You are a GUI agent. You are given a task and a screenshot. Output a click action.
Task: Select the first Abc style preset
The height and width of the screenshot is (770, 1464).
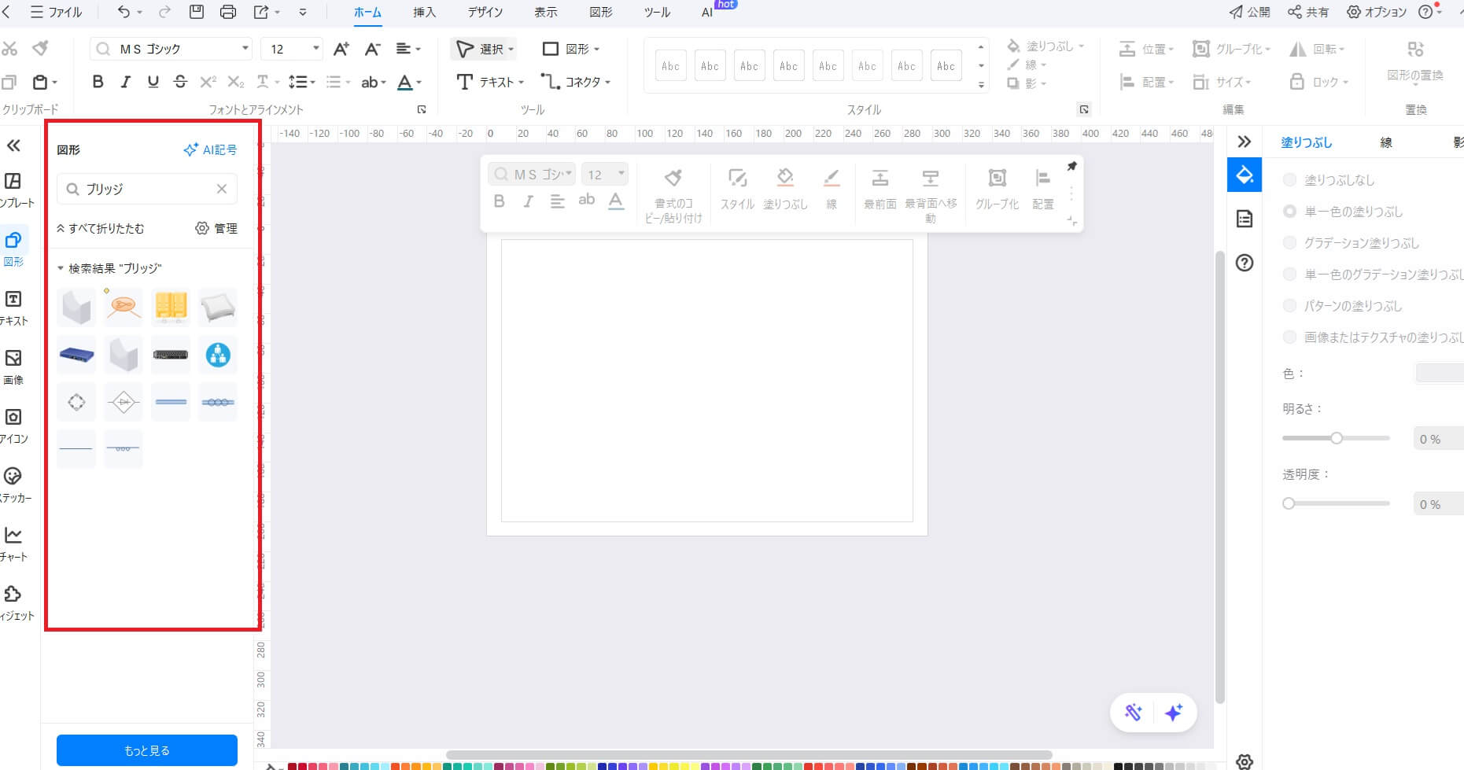coord(670,66)
